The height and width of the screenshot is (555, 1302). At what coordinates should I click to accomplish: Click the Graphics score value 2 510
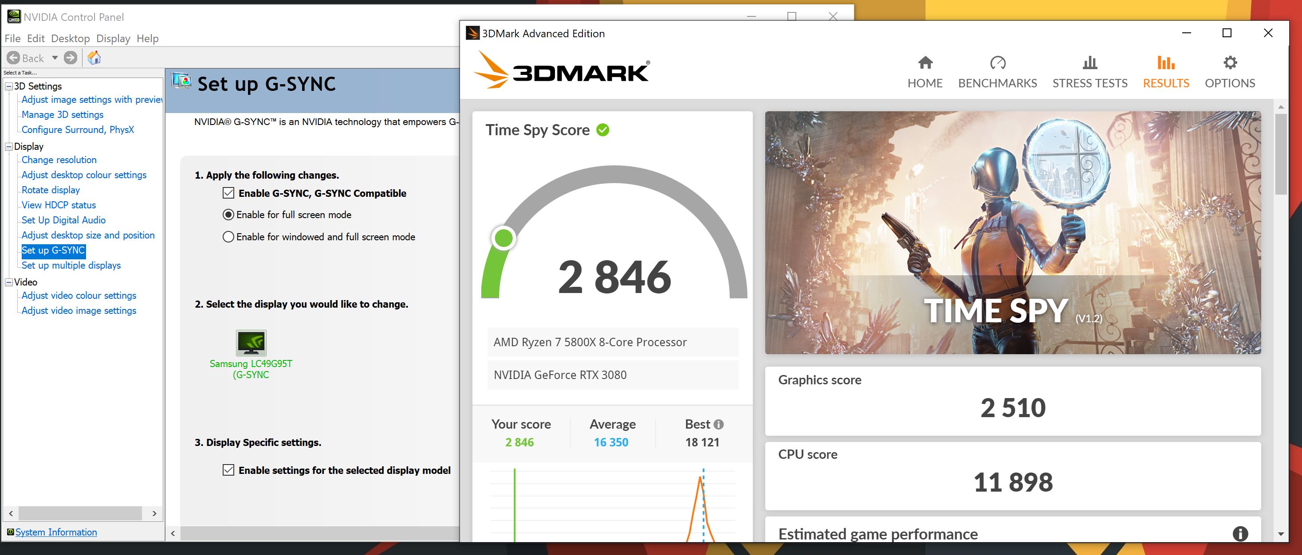1013,407
